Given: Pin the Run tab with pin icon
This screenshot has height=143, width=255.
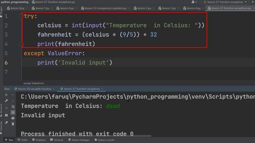Looking at the screenshot, I should coord(6,123).
